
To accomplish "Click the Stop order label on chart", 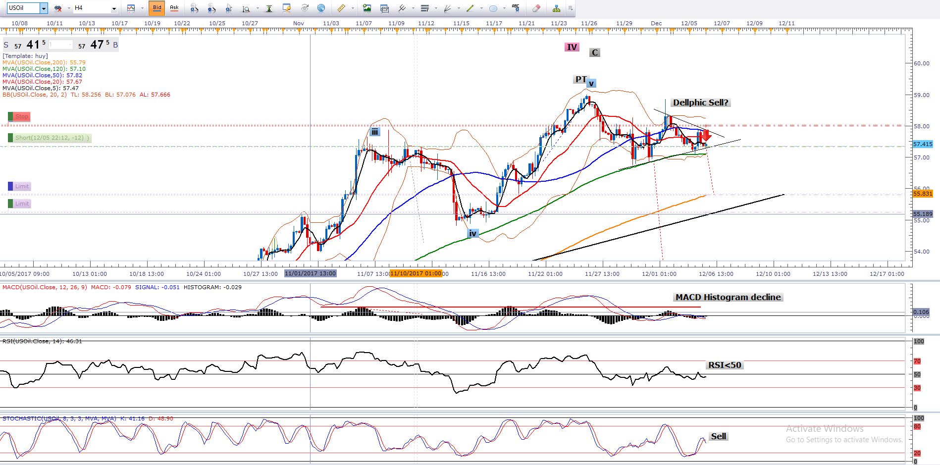I will click(x=21, y=116).
